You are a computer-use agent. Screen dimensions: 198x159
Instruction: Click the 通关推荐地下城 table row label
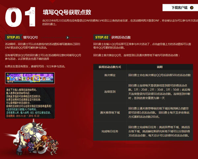pyautogui.click(x=110, y=112)
